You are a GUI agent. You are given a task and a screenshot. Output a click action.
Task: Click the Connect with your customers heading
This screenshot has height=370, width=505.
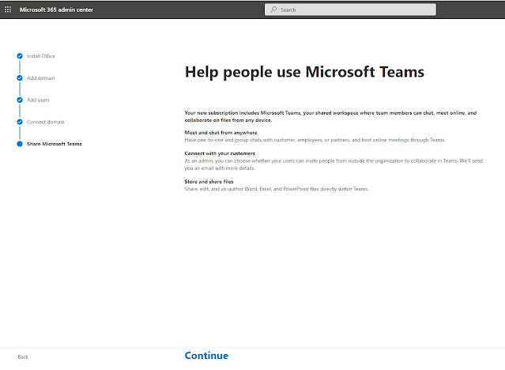[220, 153]
